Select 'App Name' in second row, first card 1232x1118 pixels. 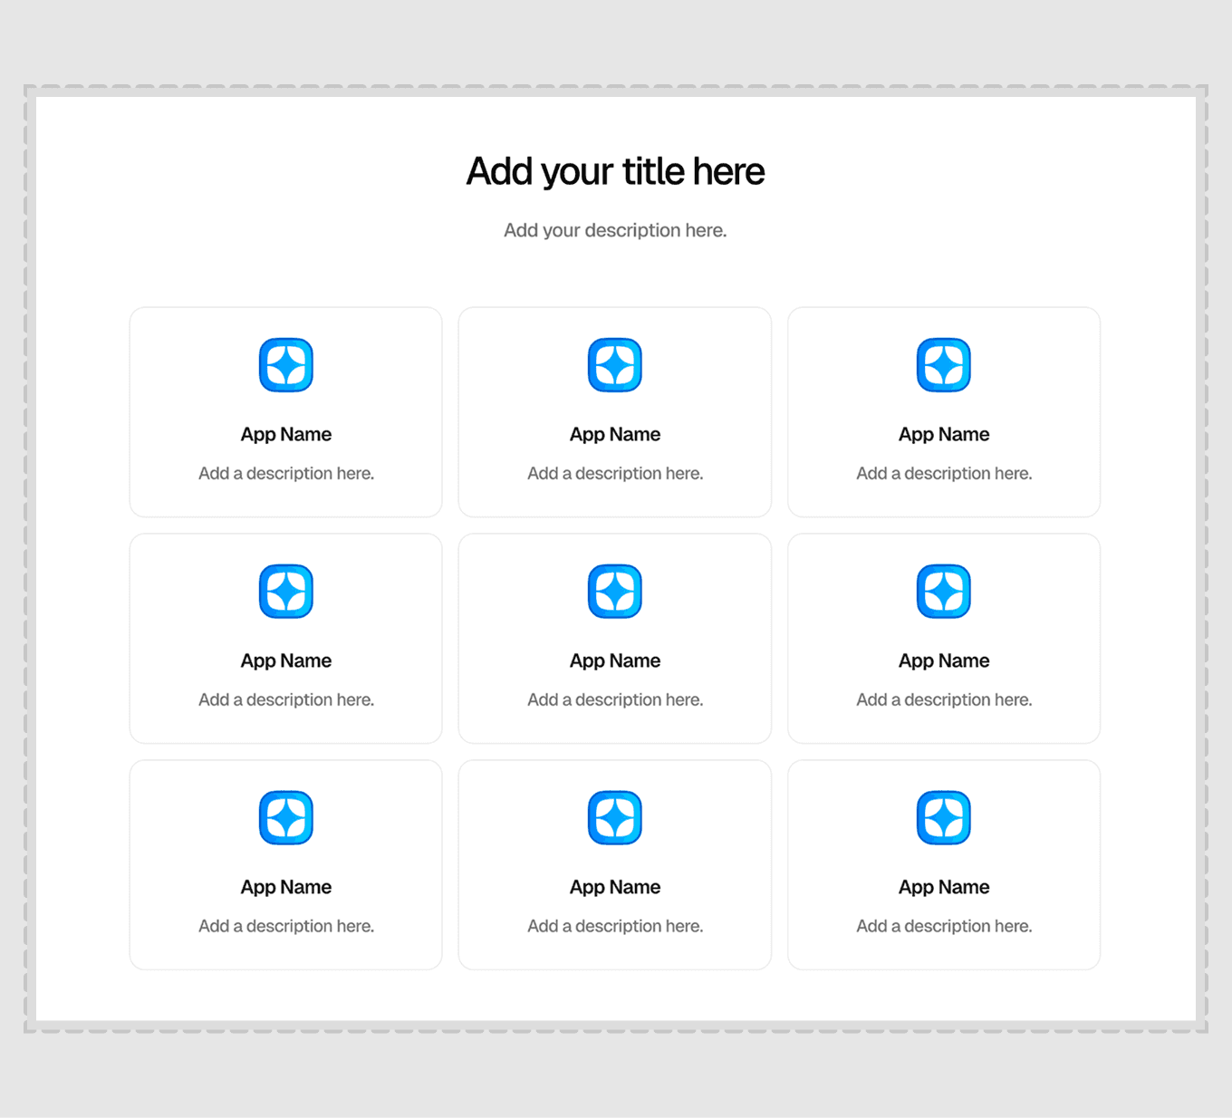coord(286,660)
